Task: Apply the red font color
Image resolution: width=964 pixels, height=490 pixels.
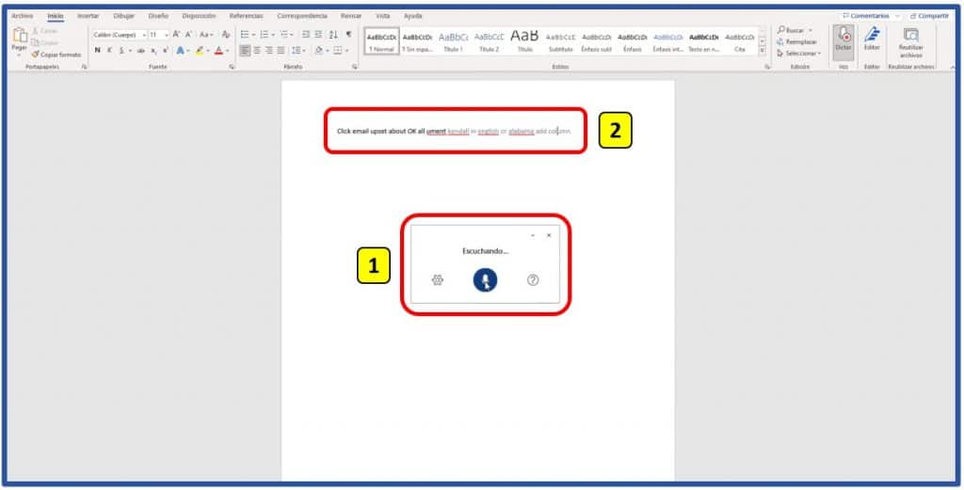Action: pos(218,51)
